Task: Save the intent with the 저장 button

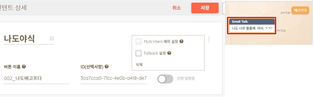Action: pos(205,8)
